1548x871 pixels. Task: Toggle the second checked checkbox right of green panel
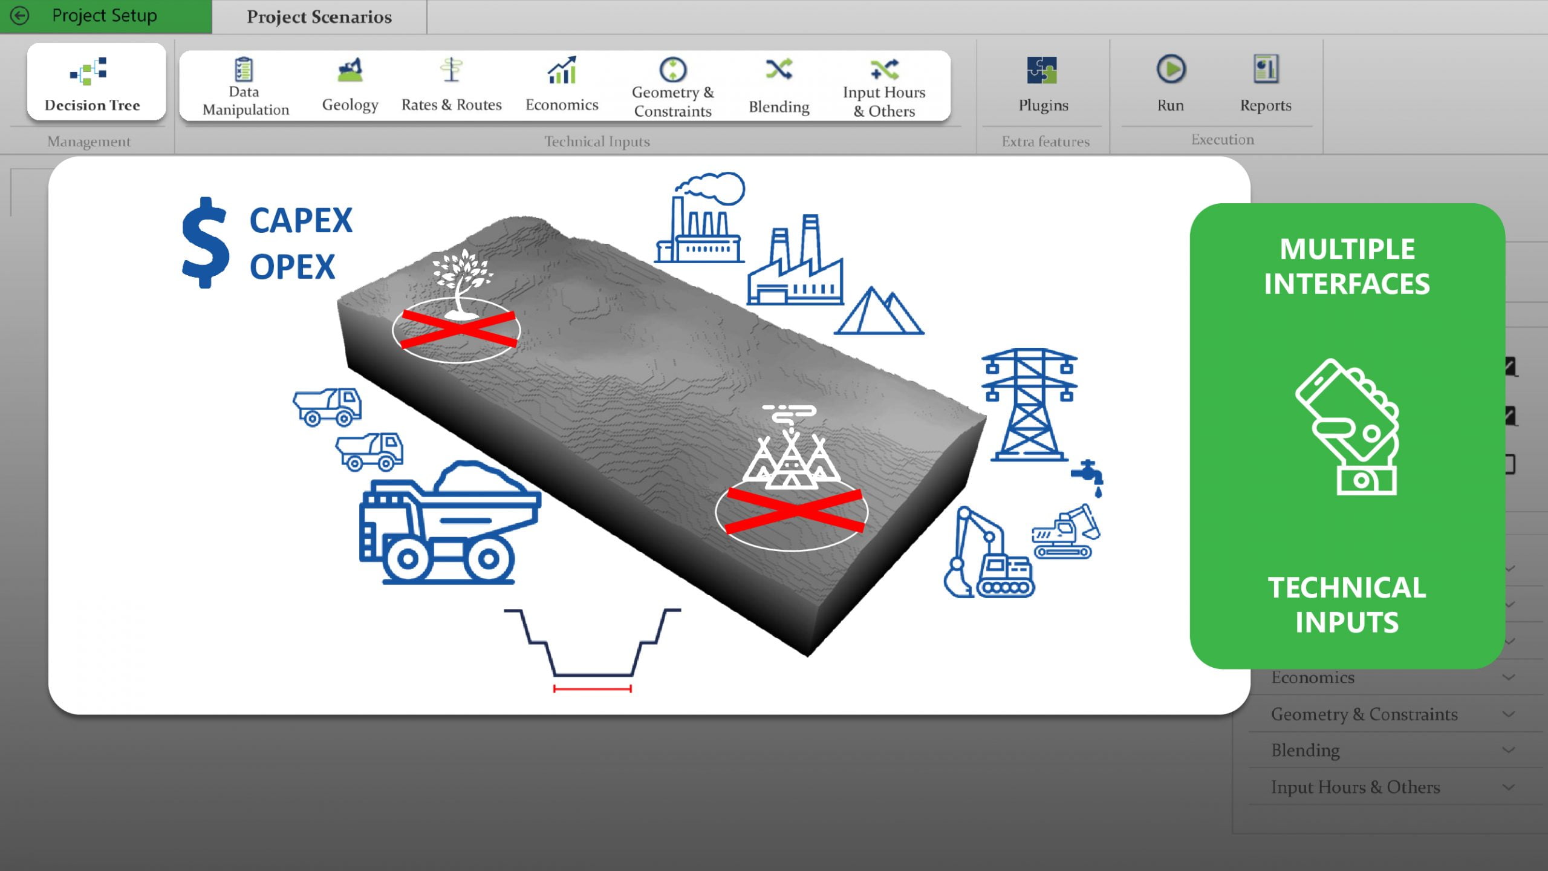pyautogui.click(x=1511, y=416)
